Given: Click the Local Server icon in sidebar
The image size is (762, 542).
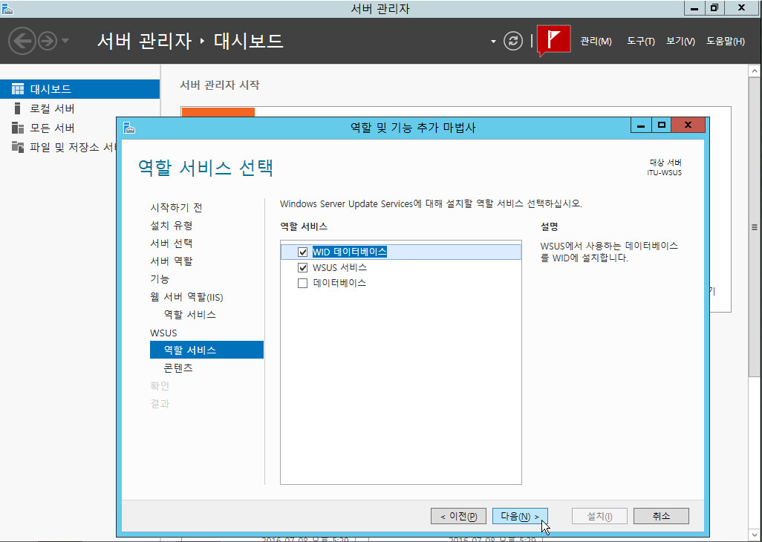Looking at the screenshot, I should (x=18, y=108).
